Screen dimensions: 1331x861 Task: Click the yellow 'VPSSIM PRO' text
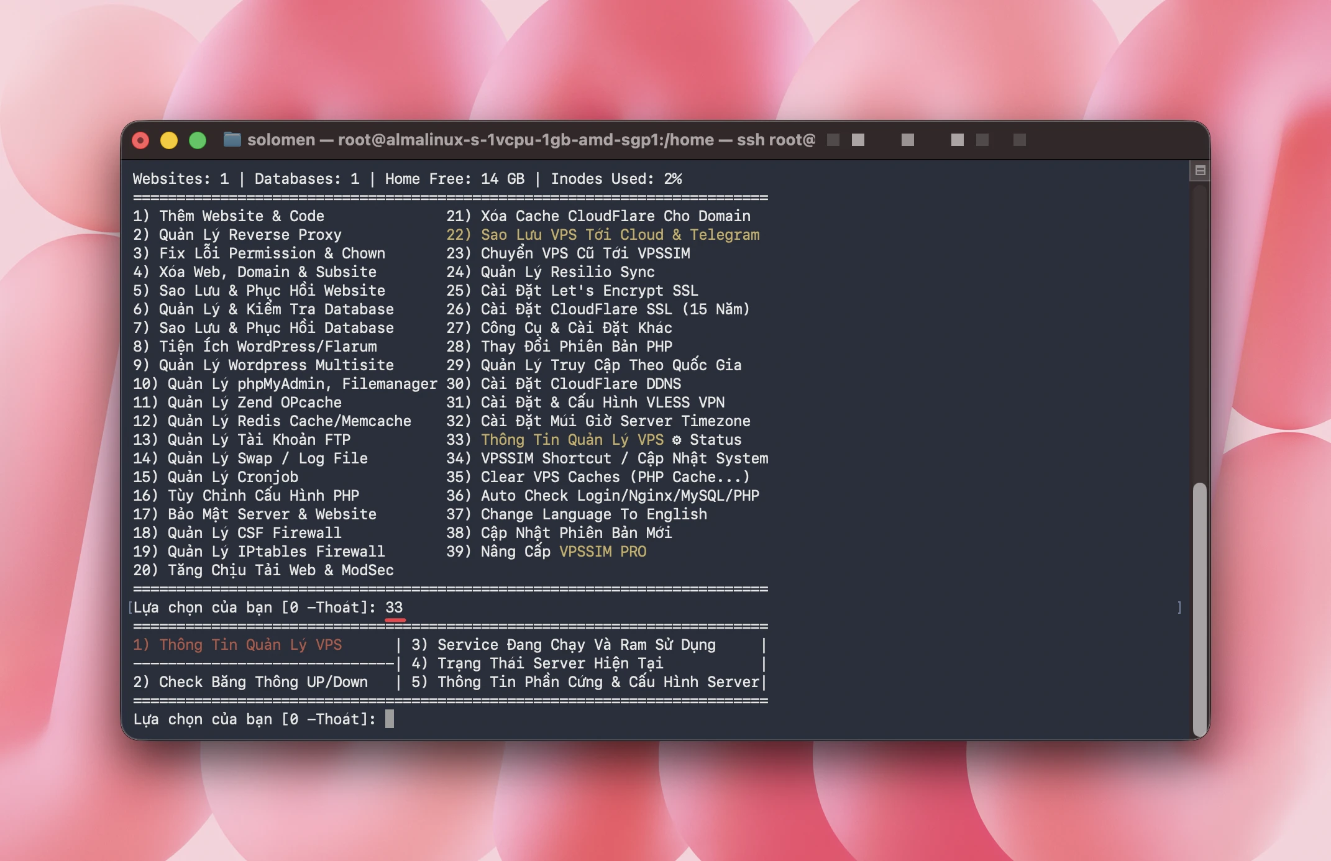pyautogui.click(x=603, y=552)
